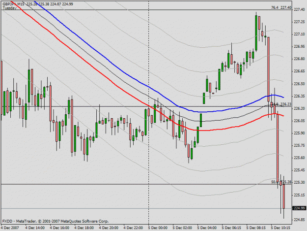Click 226.35 on the price scale

tap(299, 96)
